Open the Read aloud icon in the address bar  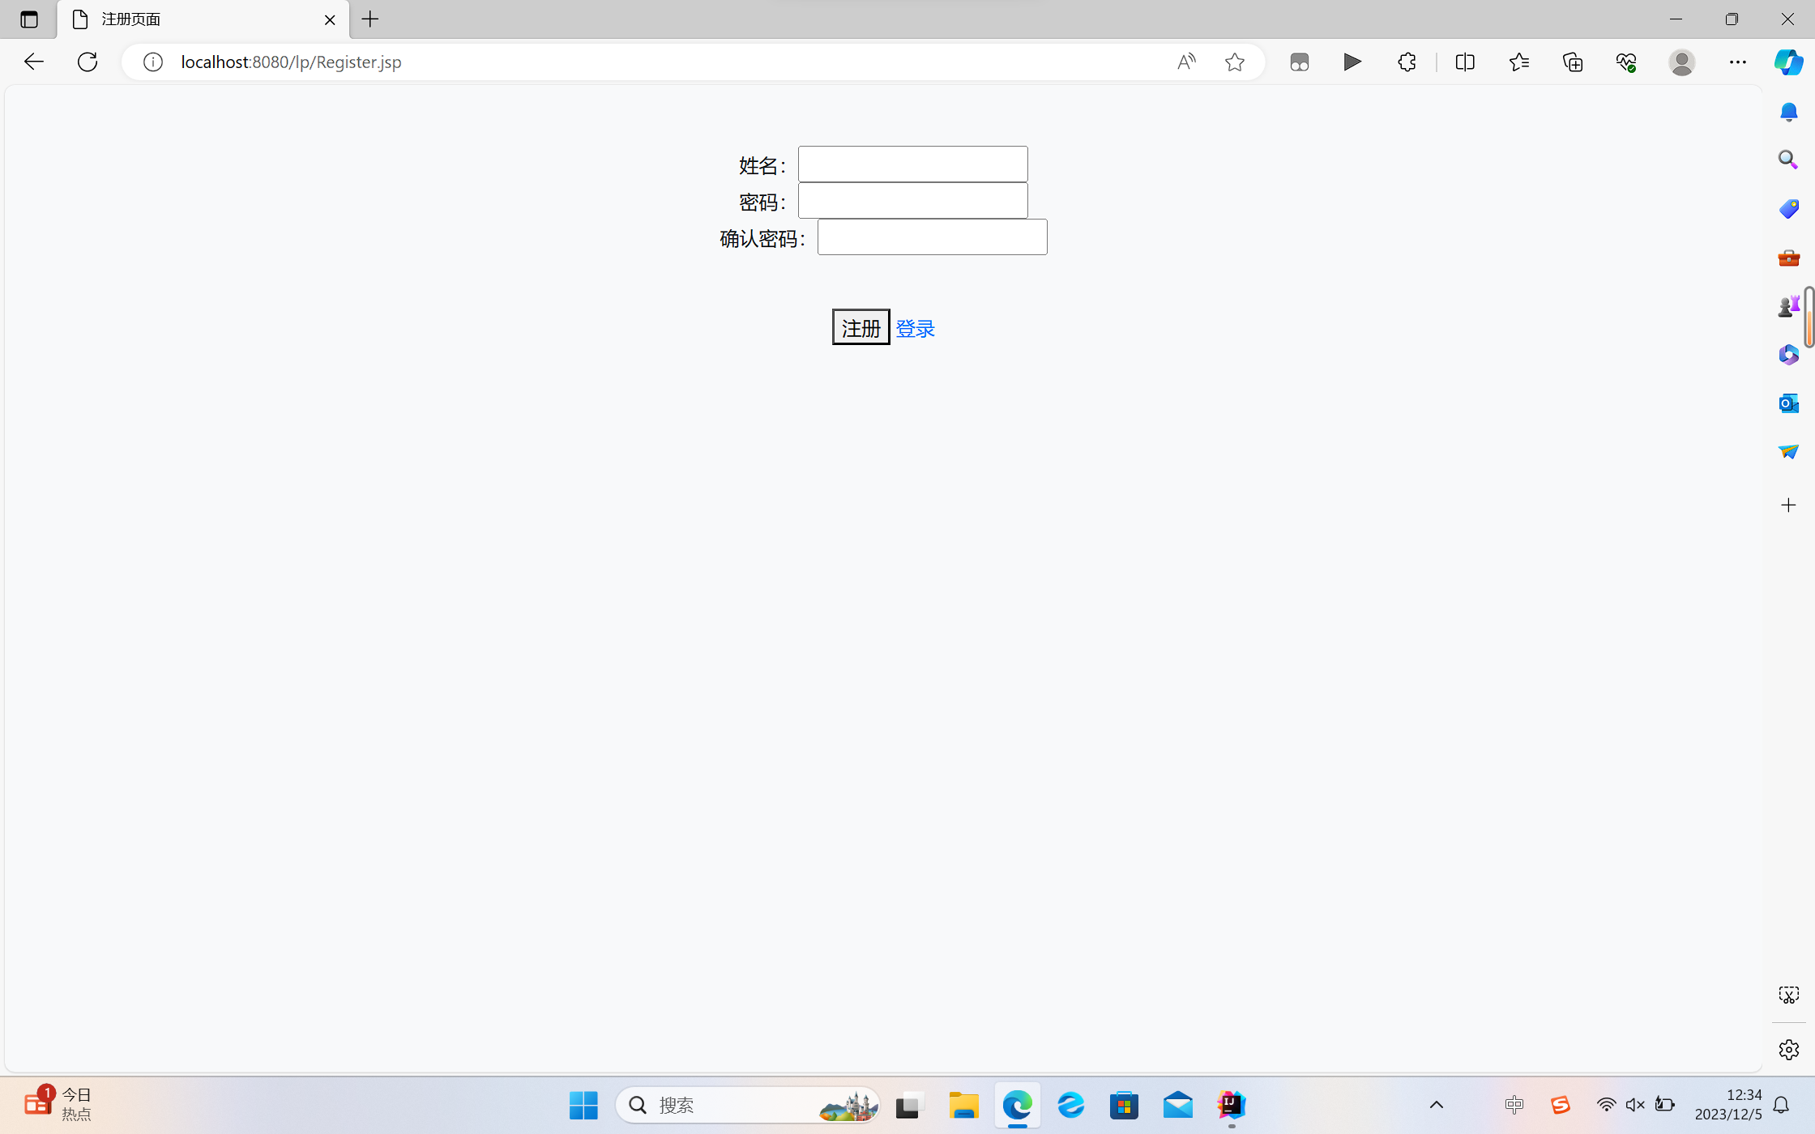[1186, 62]
